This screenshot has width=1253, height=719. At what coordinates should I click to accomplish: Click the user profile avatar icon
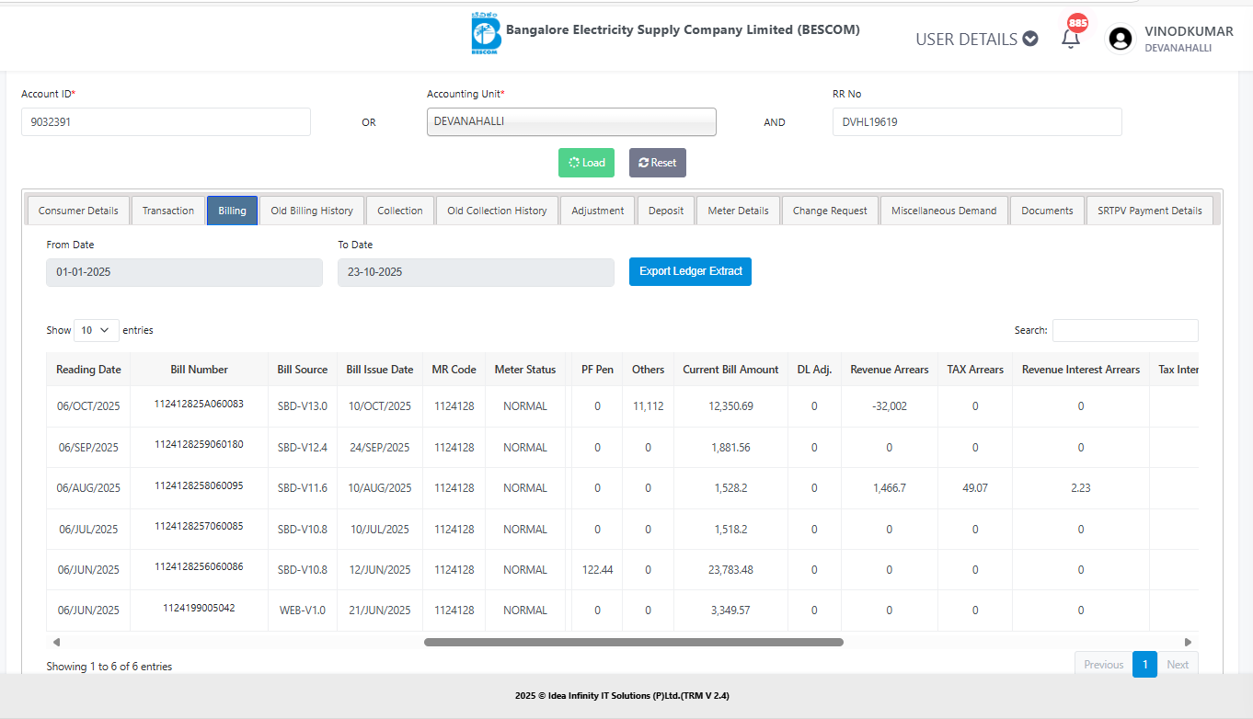point(1120,39)
